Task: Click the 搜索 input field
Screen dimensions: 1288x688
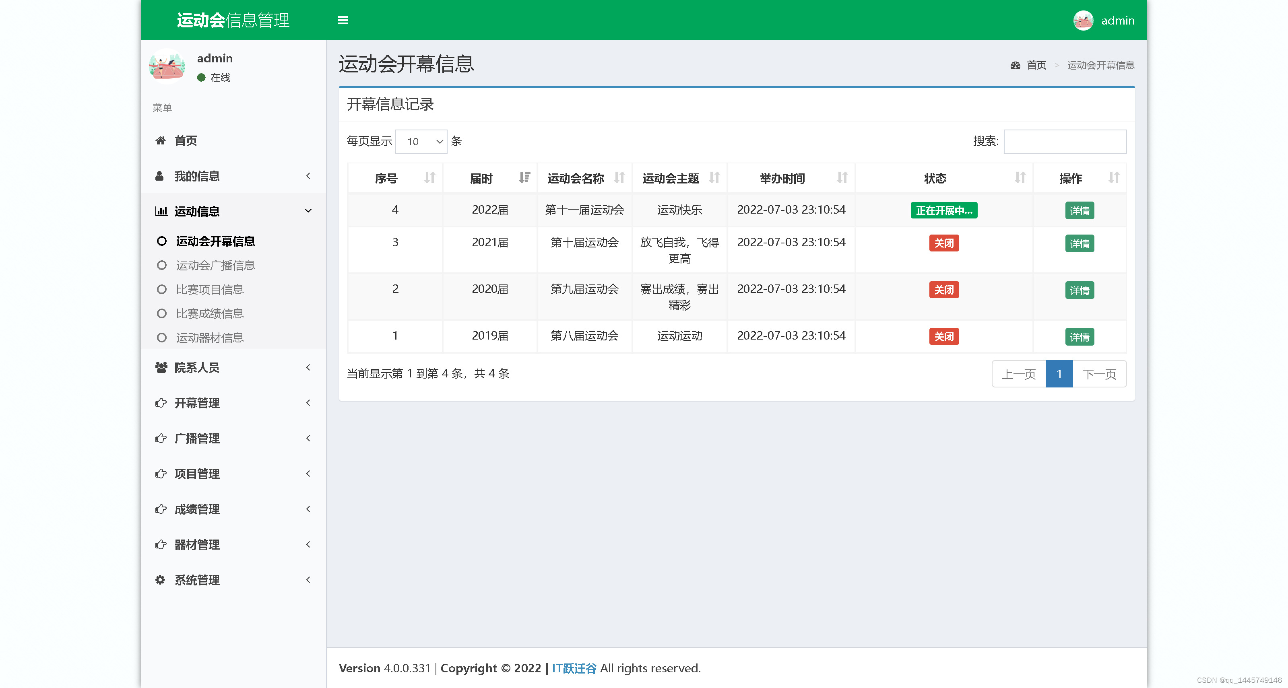Action: pos(1065,141)
